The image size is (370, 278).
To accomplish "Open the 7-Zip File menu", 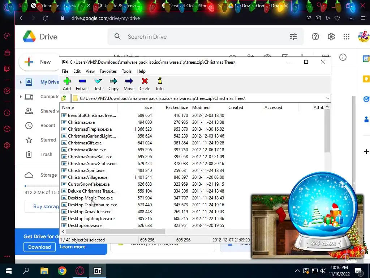I will [65, 71].
